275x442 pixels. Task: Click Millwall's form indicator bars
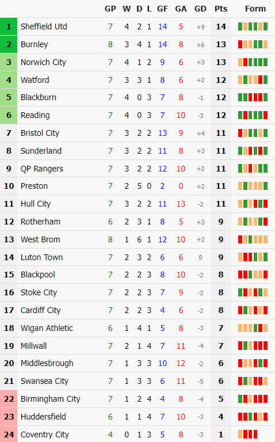point(253,345)
